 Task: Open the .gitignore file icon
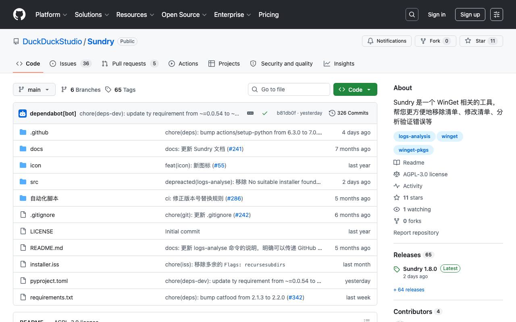coord(23,215)
